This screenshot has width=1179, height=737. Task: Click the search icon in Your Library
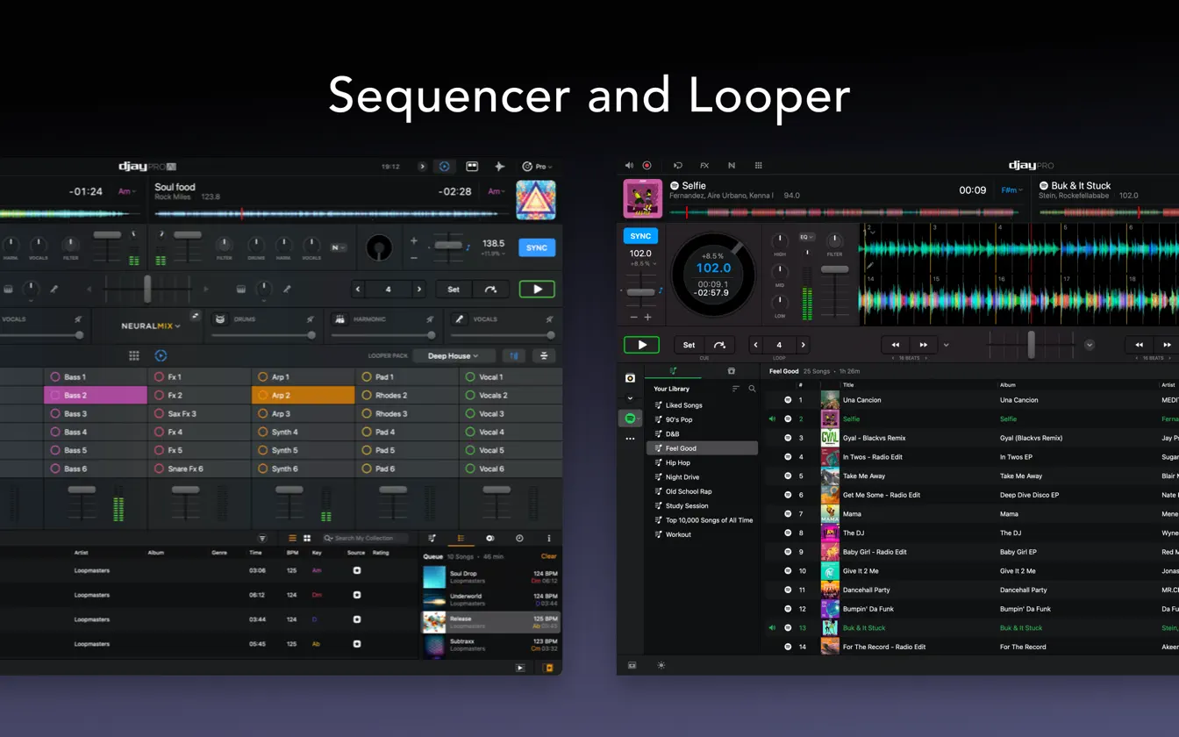[752, 389]
